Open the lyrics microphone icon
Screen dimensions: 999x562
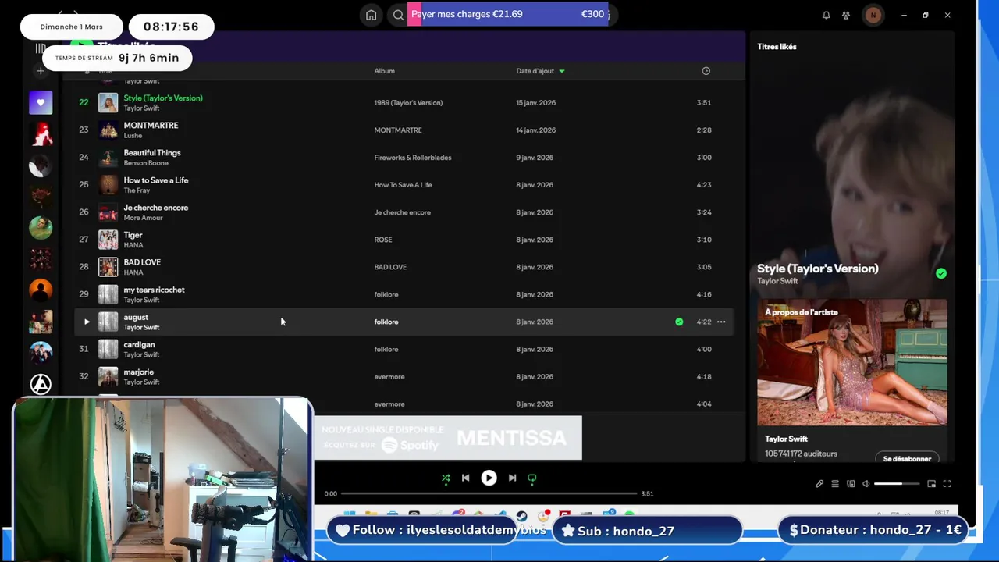[819, 484]
